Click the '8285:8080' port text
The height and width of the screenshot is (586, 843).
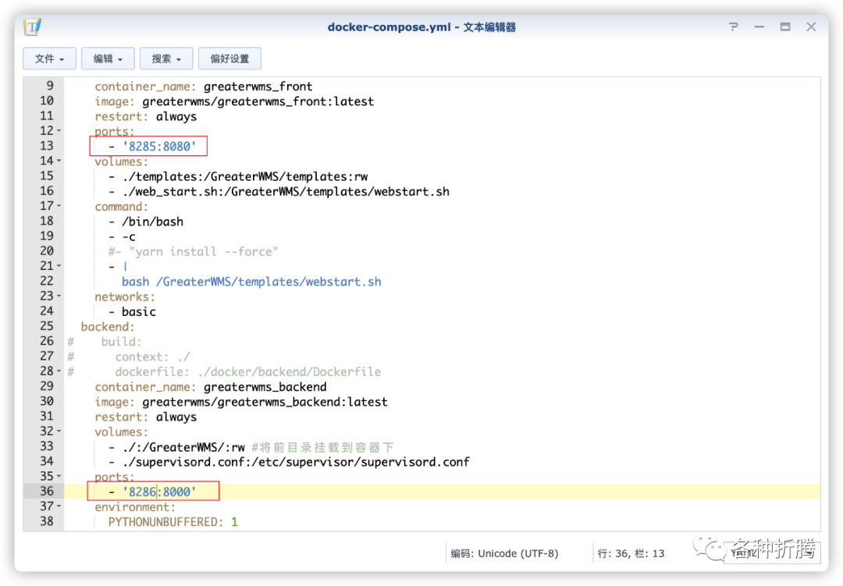point(159,146)
